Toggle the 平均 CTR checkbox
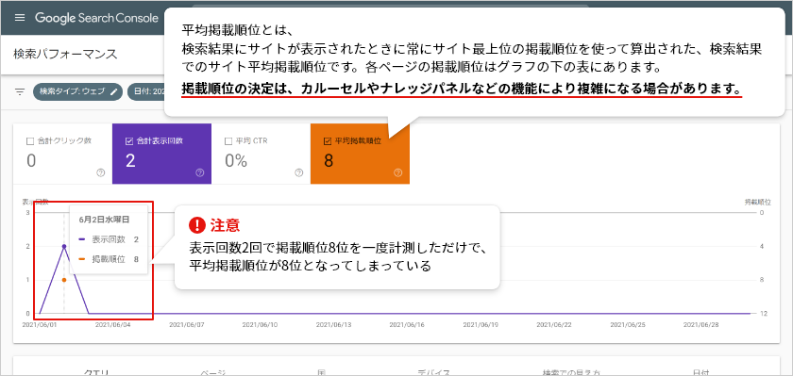This screenshot has width=793, height=376. click(228, 140)
